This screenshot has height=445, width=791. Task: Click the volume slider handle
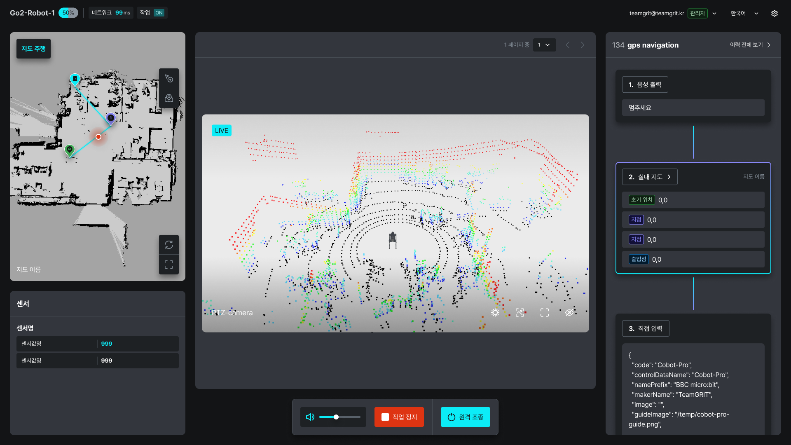pyautogui.click(x=336, y=417)
